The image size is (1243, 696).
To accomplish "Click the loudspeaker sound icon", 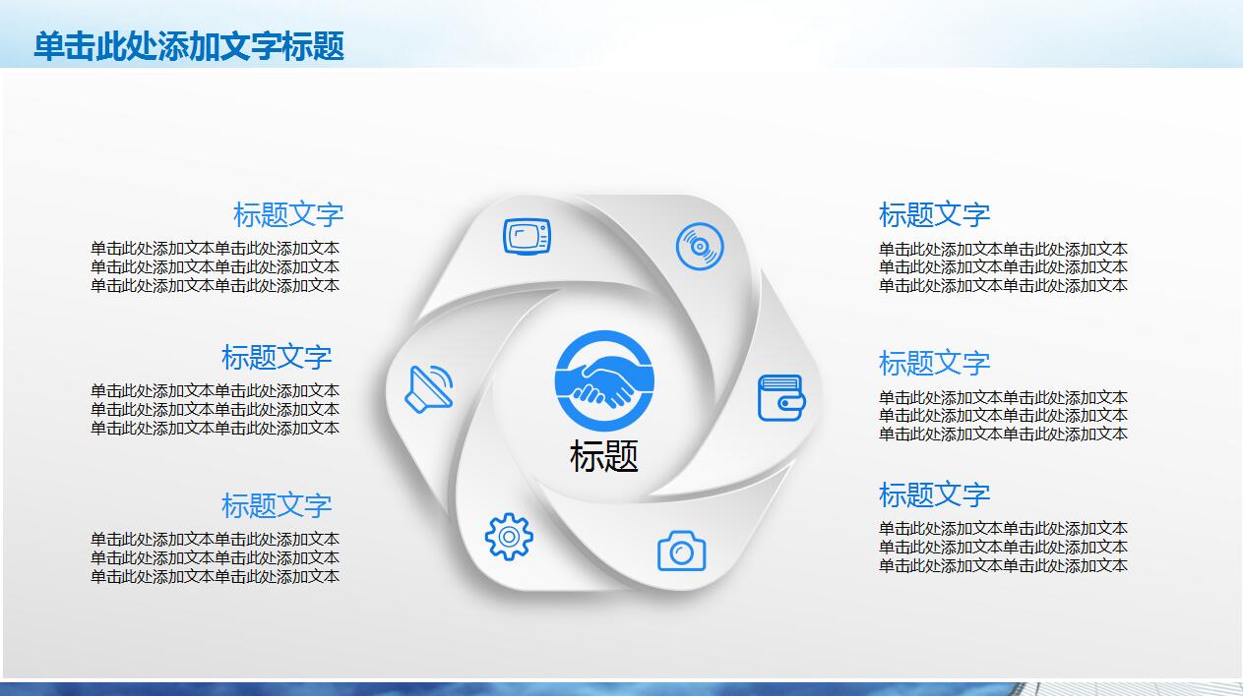I will pos(430,388).
